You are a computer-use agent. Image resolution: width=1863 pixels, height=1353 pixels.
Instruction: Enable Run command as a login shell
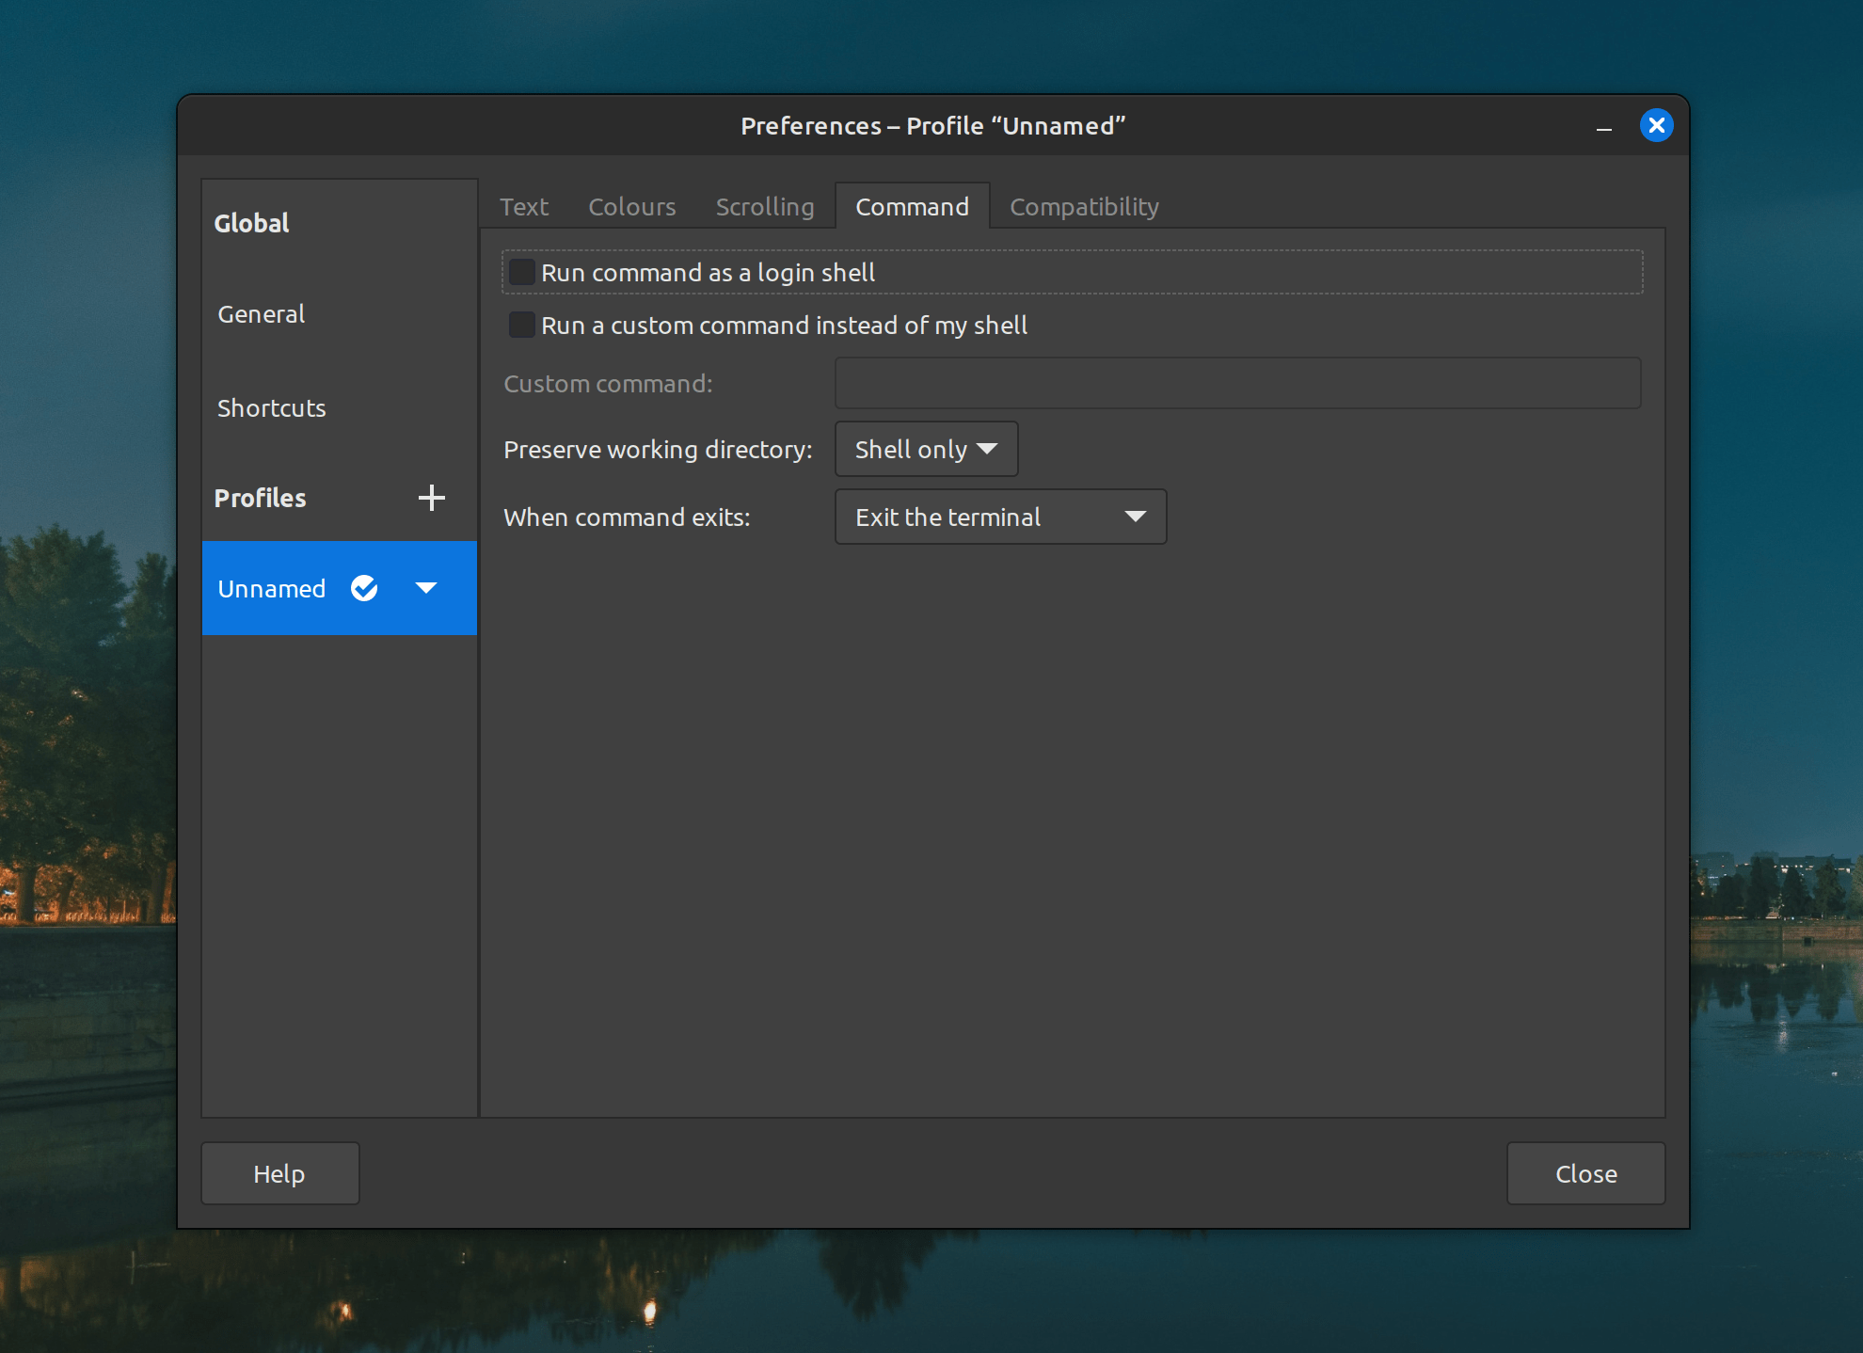coord(522,272)
